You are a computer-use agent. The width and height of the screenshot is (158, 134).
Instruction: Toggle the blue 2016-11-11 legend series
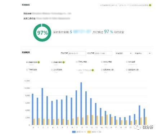pyautogui.click(x=79, y=132)
